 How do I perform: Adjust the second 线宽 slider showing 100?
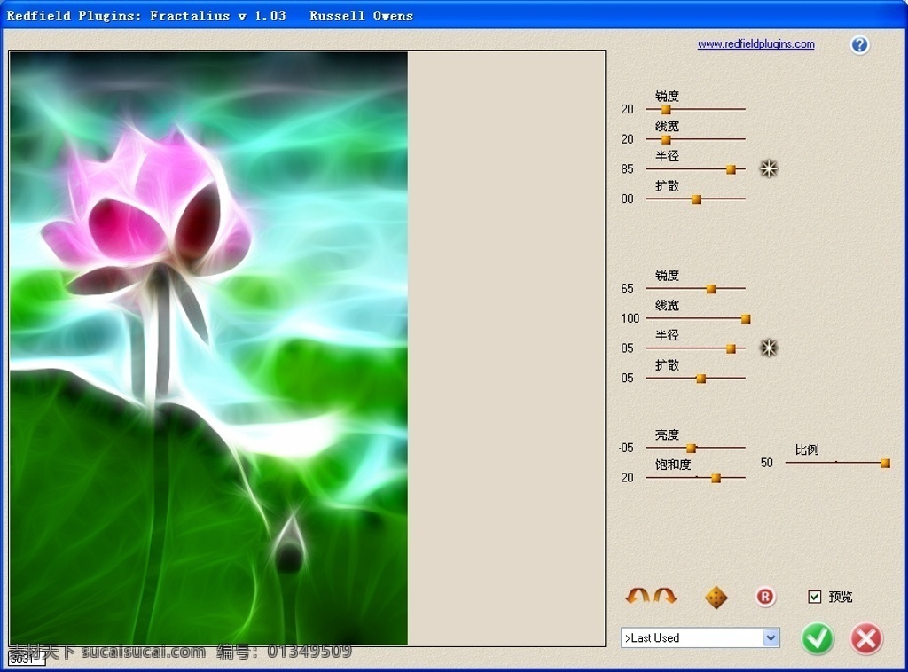[x=698, y=318]
